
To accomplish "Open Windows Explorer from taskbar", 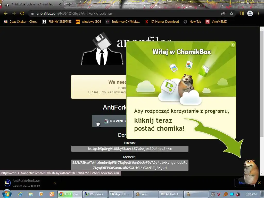I will (x=30, y=194).
